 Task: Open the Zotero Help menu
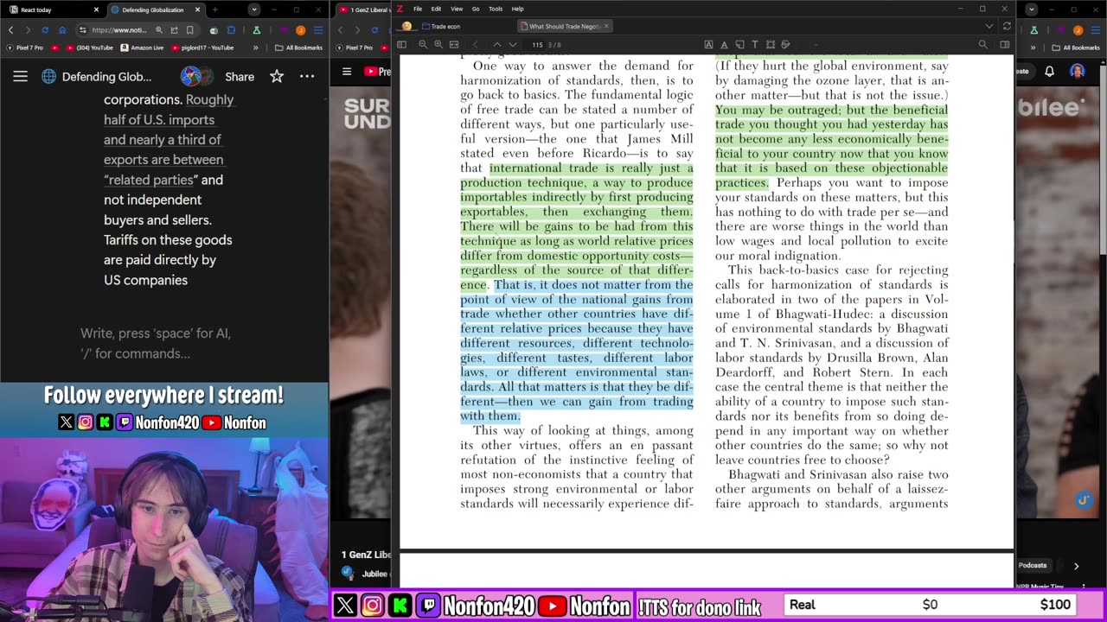point(517,9)
